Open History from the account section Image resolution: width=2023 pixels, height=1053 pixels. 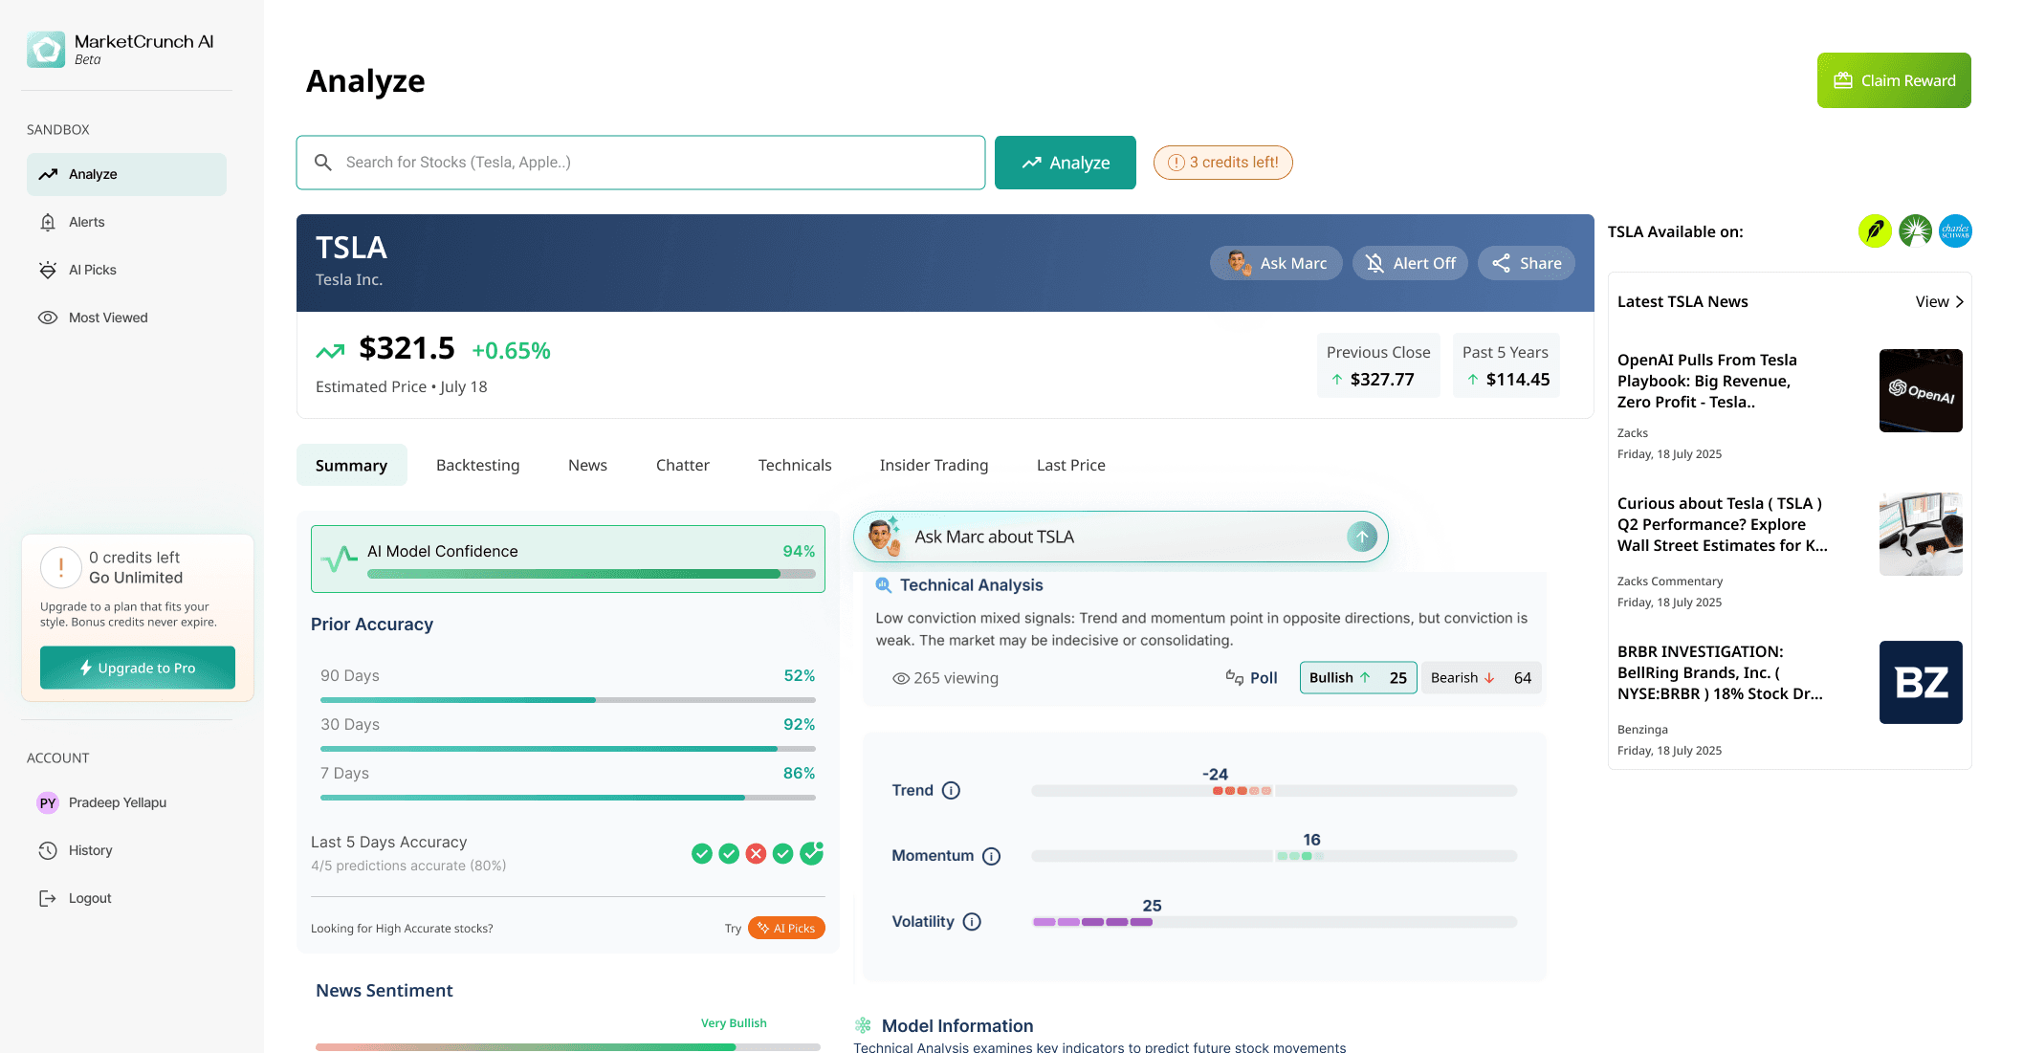90,850
